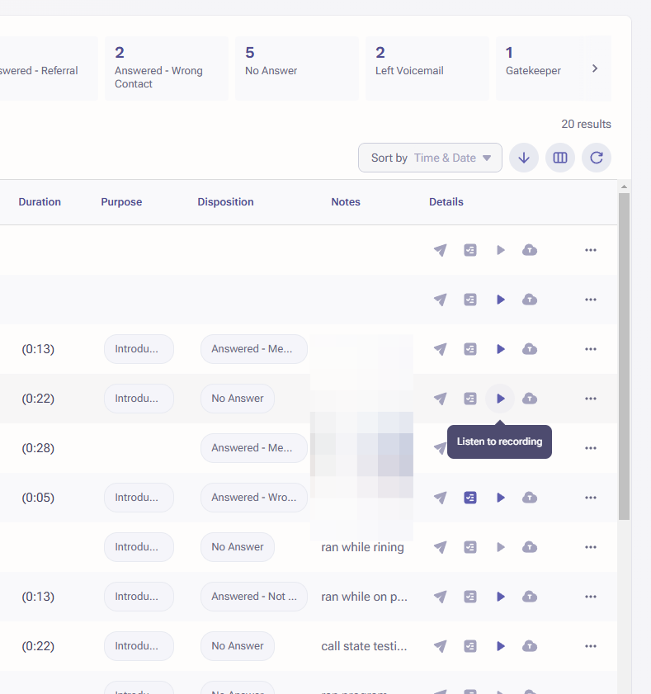
Task: Click send icon on 'call state testi...' row
Action: pos(440,646)
